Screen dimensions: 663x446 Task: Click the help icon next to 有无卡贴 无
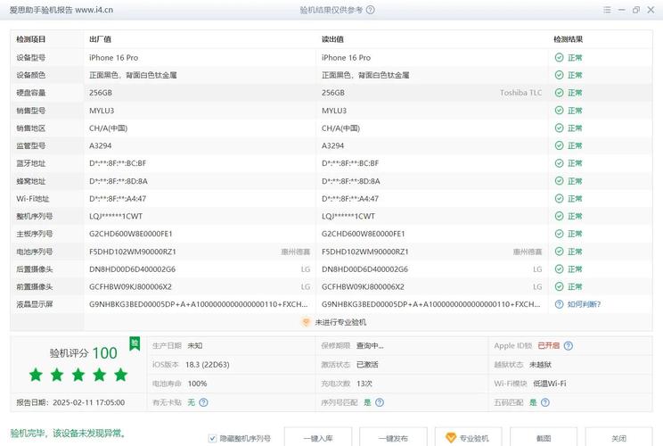coord(203,402)
